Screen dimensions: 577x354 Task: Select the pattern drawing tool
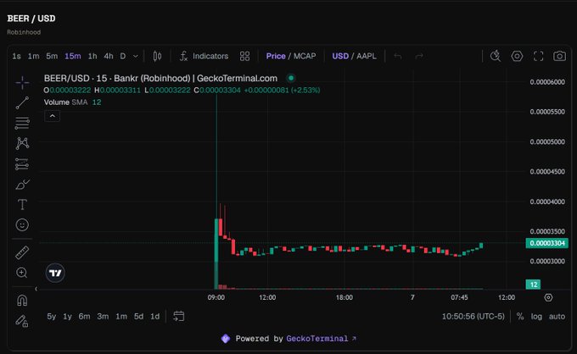tap(22, 143)
